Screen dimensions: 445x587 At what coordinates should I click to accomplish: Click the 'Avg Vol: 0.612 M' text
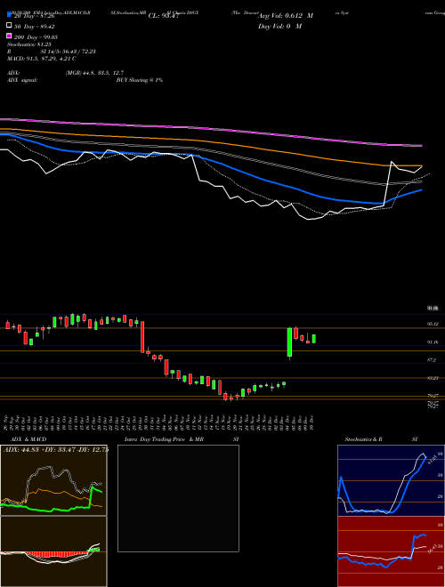286,16
